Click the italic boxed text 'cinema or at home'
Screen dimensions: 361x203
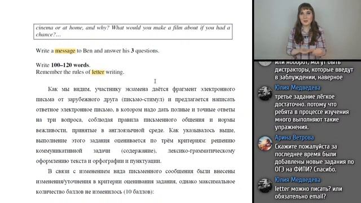[x=133, y=32]
